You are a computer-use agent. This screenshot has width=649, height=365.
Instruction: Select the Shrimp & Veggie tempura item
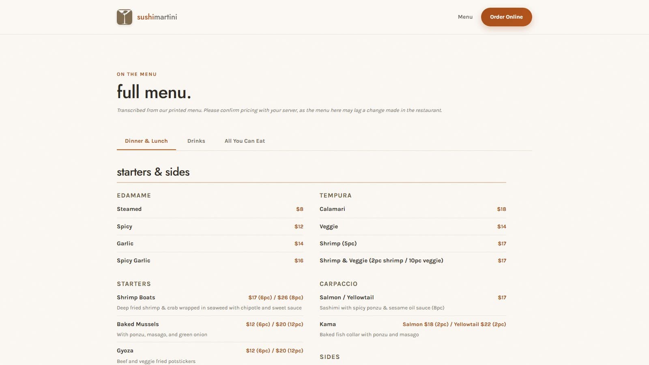381,261
